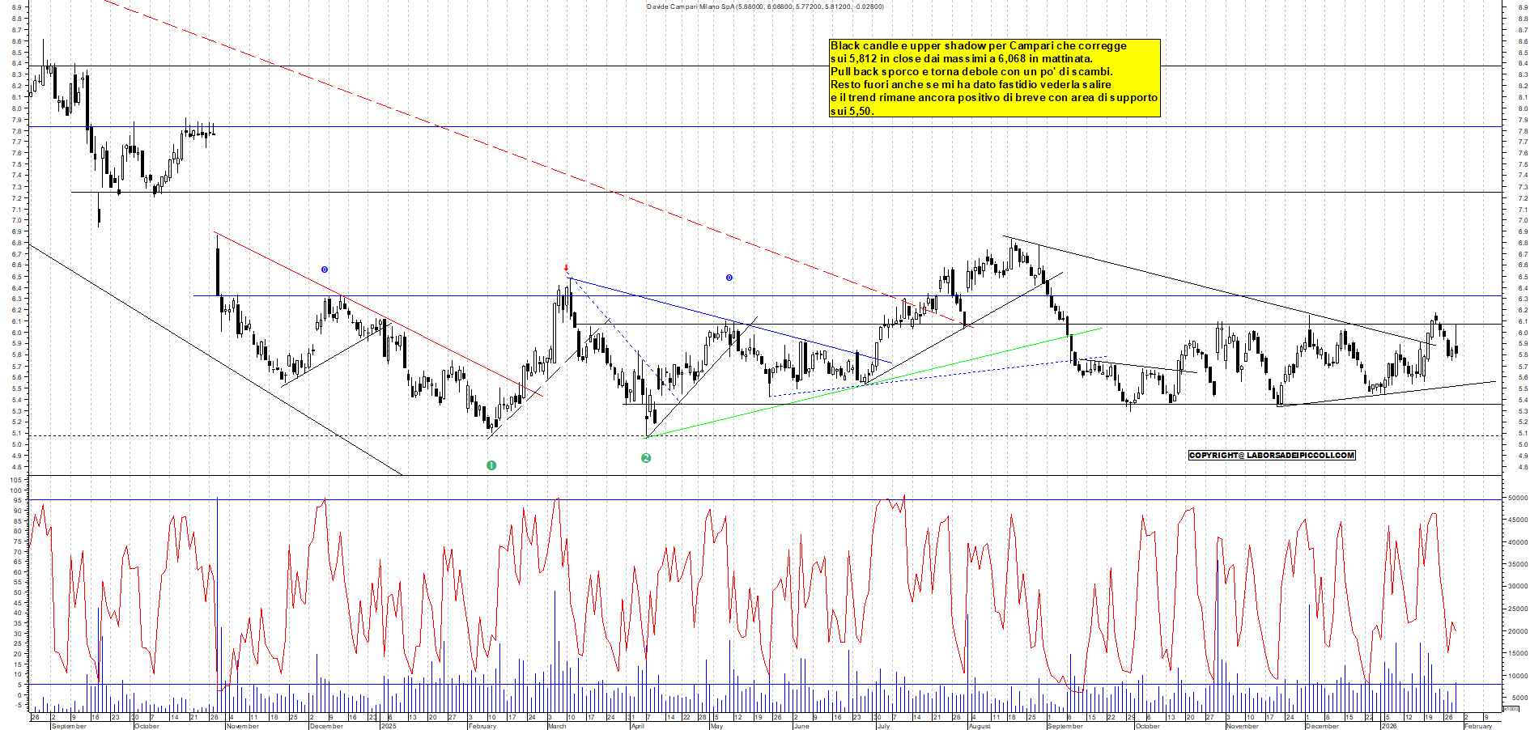Click the Davide Campari Milano SpA chart title
This screenshot has height=730, width=1530.
click(x=765, y=6)
